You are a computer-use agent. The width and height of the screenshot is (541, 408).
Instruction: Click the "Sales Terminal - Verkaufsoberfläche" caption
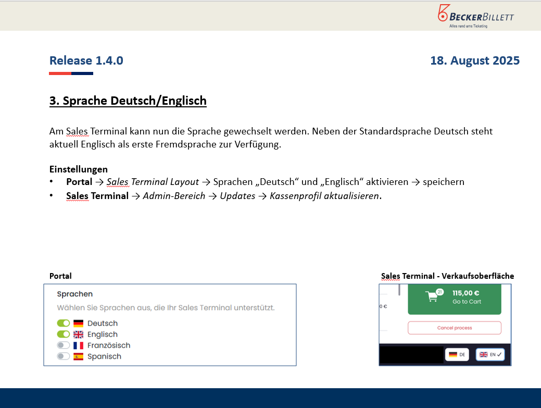click(447, 276)
